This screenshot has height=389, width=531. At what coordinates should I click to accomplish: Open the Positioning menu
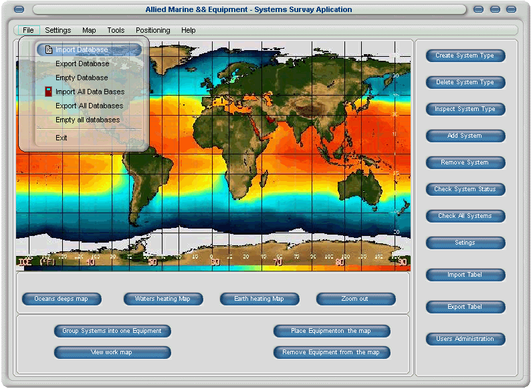tap(152, 30)
